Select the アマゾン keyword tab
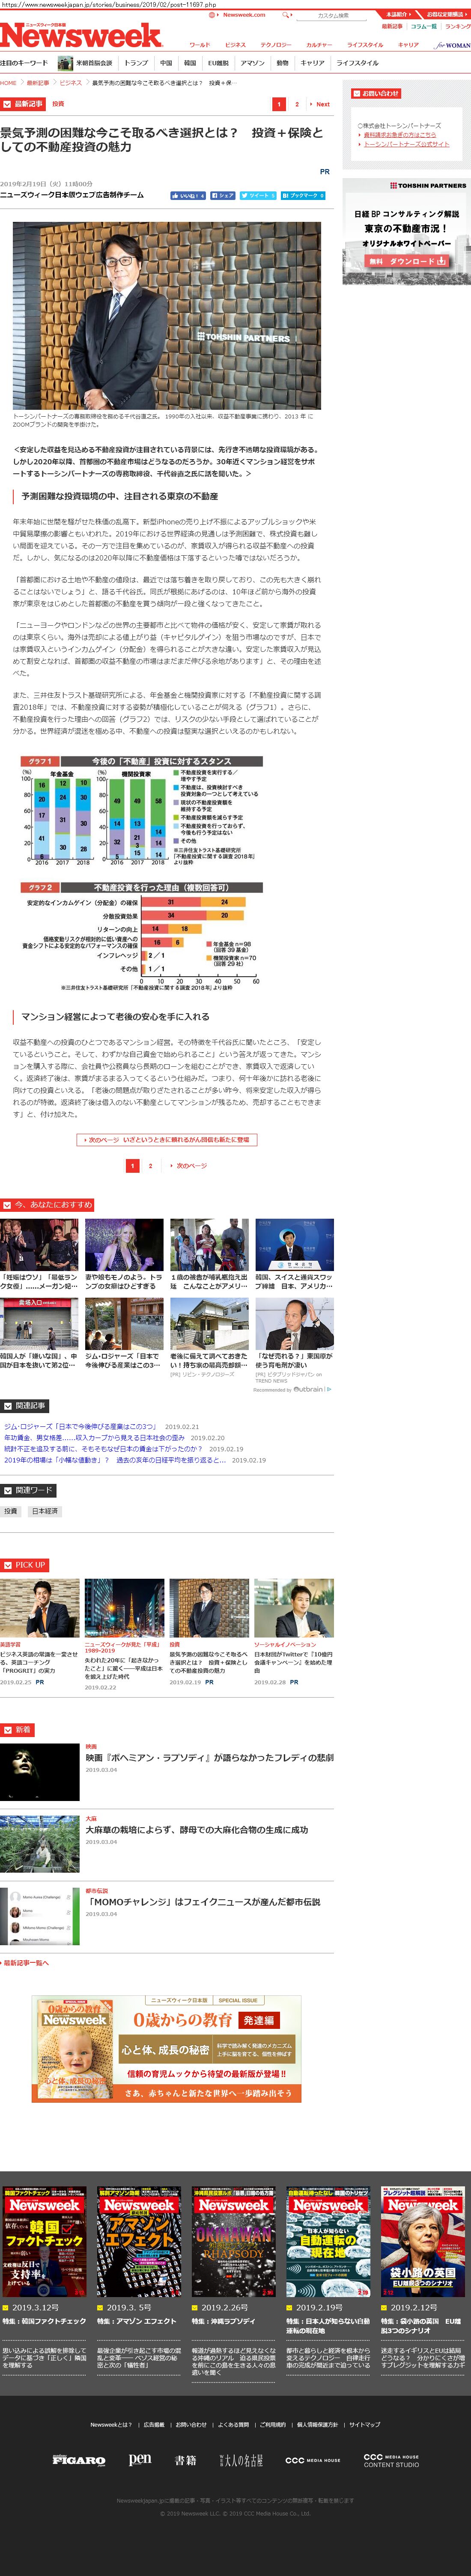 pyautogui.click(x=253, y=63)
